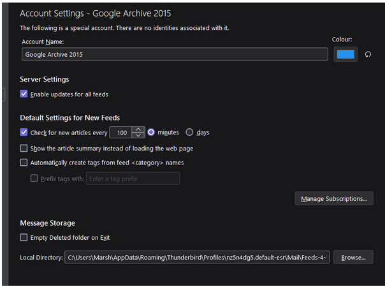This screenshot has width=385, height=287.
Task: Reset the account colour to default
Action: (x=368, y=54)
